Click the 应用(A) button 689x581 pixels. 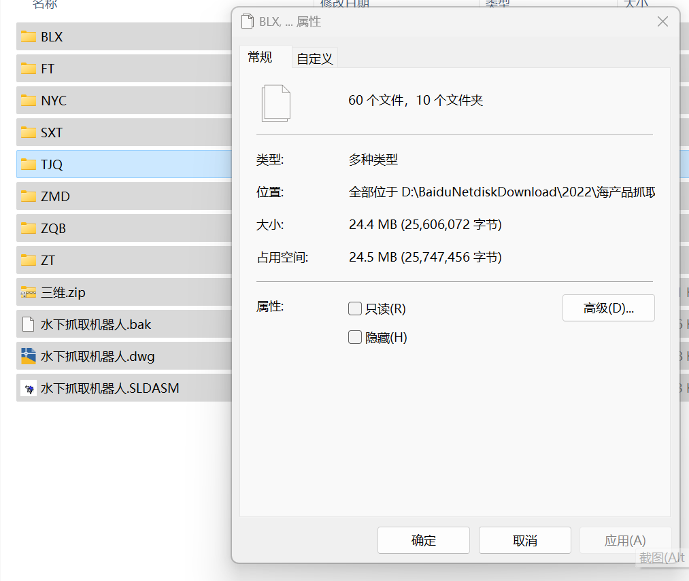click(x=624, y=540)
